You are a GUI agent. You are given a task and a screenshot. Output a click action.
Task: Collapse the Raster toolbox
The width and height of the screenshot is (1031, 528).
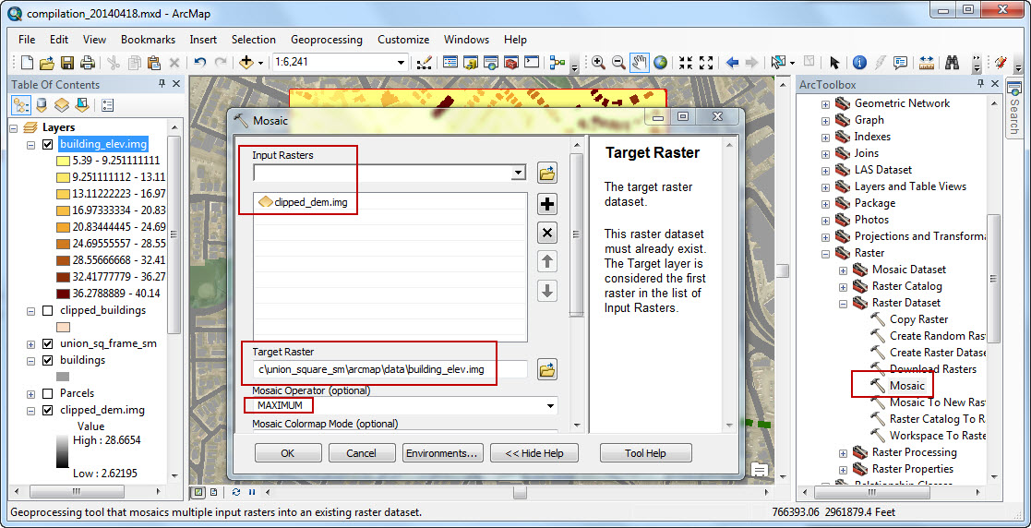pos(825,253)
